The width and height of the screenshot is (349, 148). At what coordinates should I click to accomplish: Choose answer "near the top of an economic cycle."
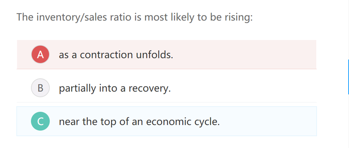139,122
